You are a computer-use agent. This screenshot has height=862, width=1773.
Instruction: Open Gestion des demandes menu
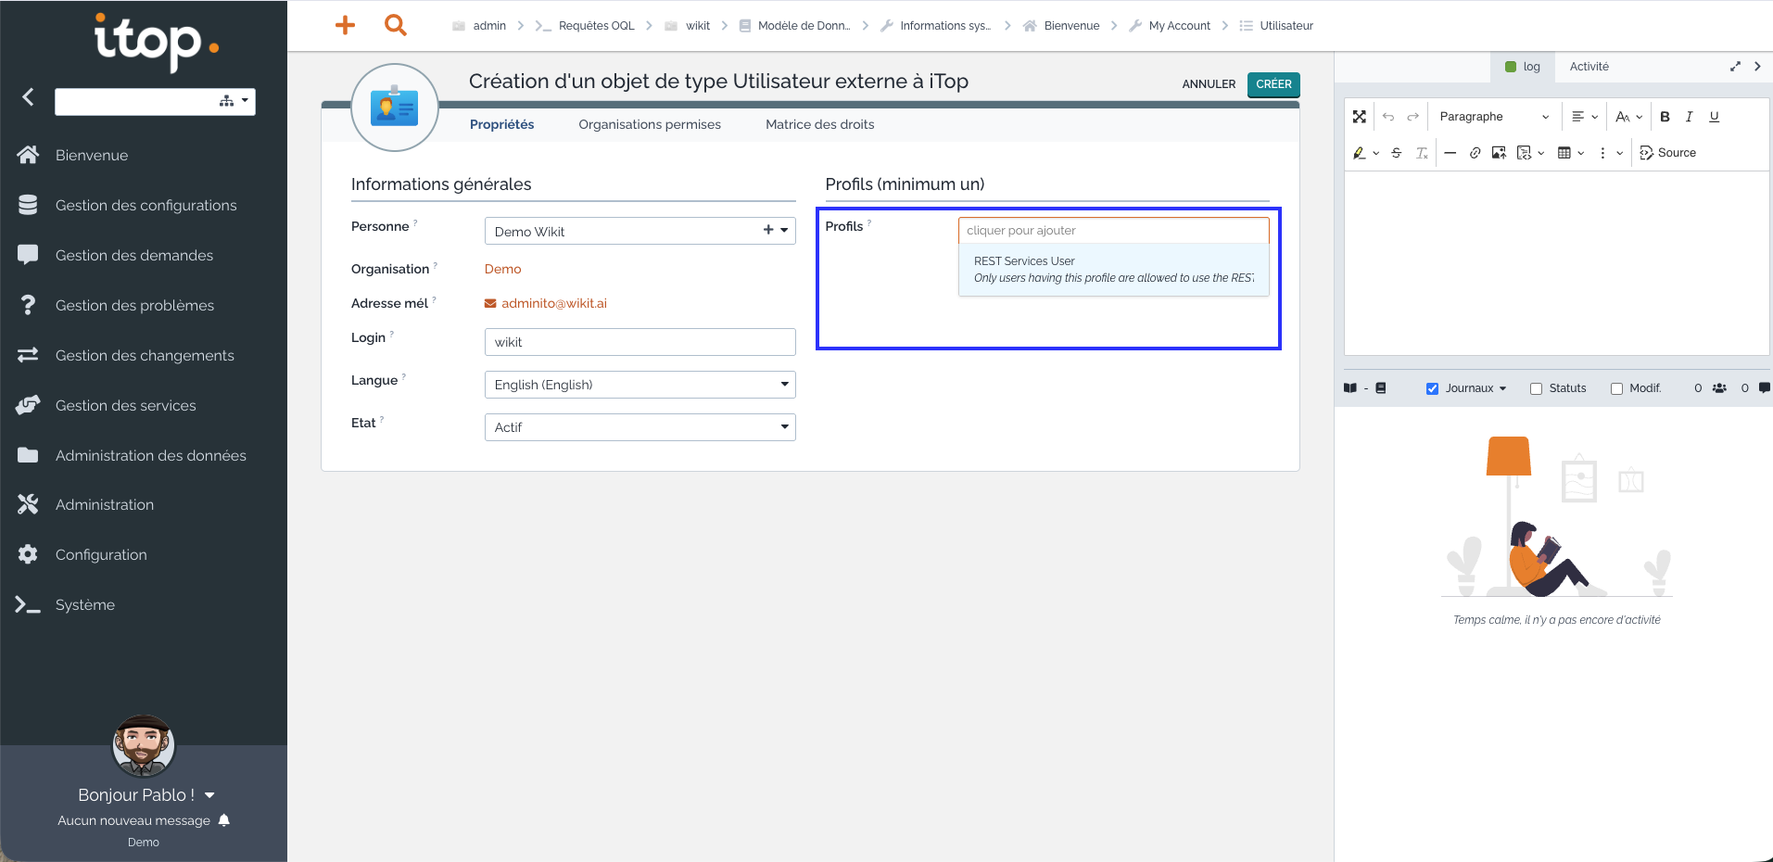tap(133, 255)
